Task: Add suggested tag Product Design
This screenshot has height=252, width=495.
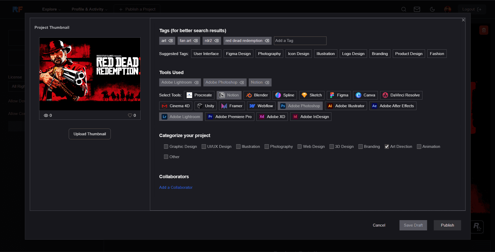Action: point(409,54)
